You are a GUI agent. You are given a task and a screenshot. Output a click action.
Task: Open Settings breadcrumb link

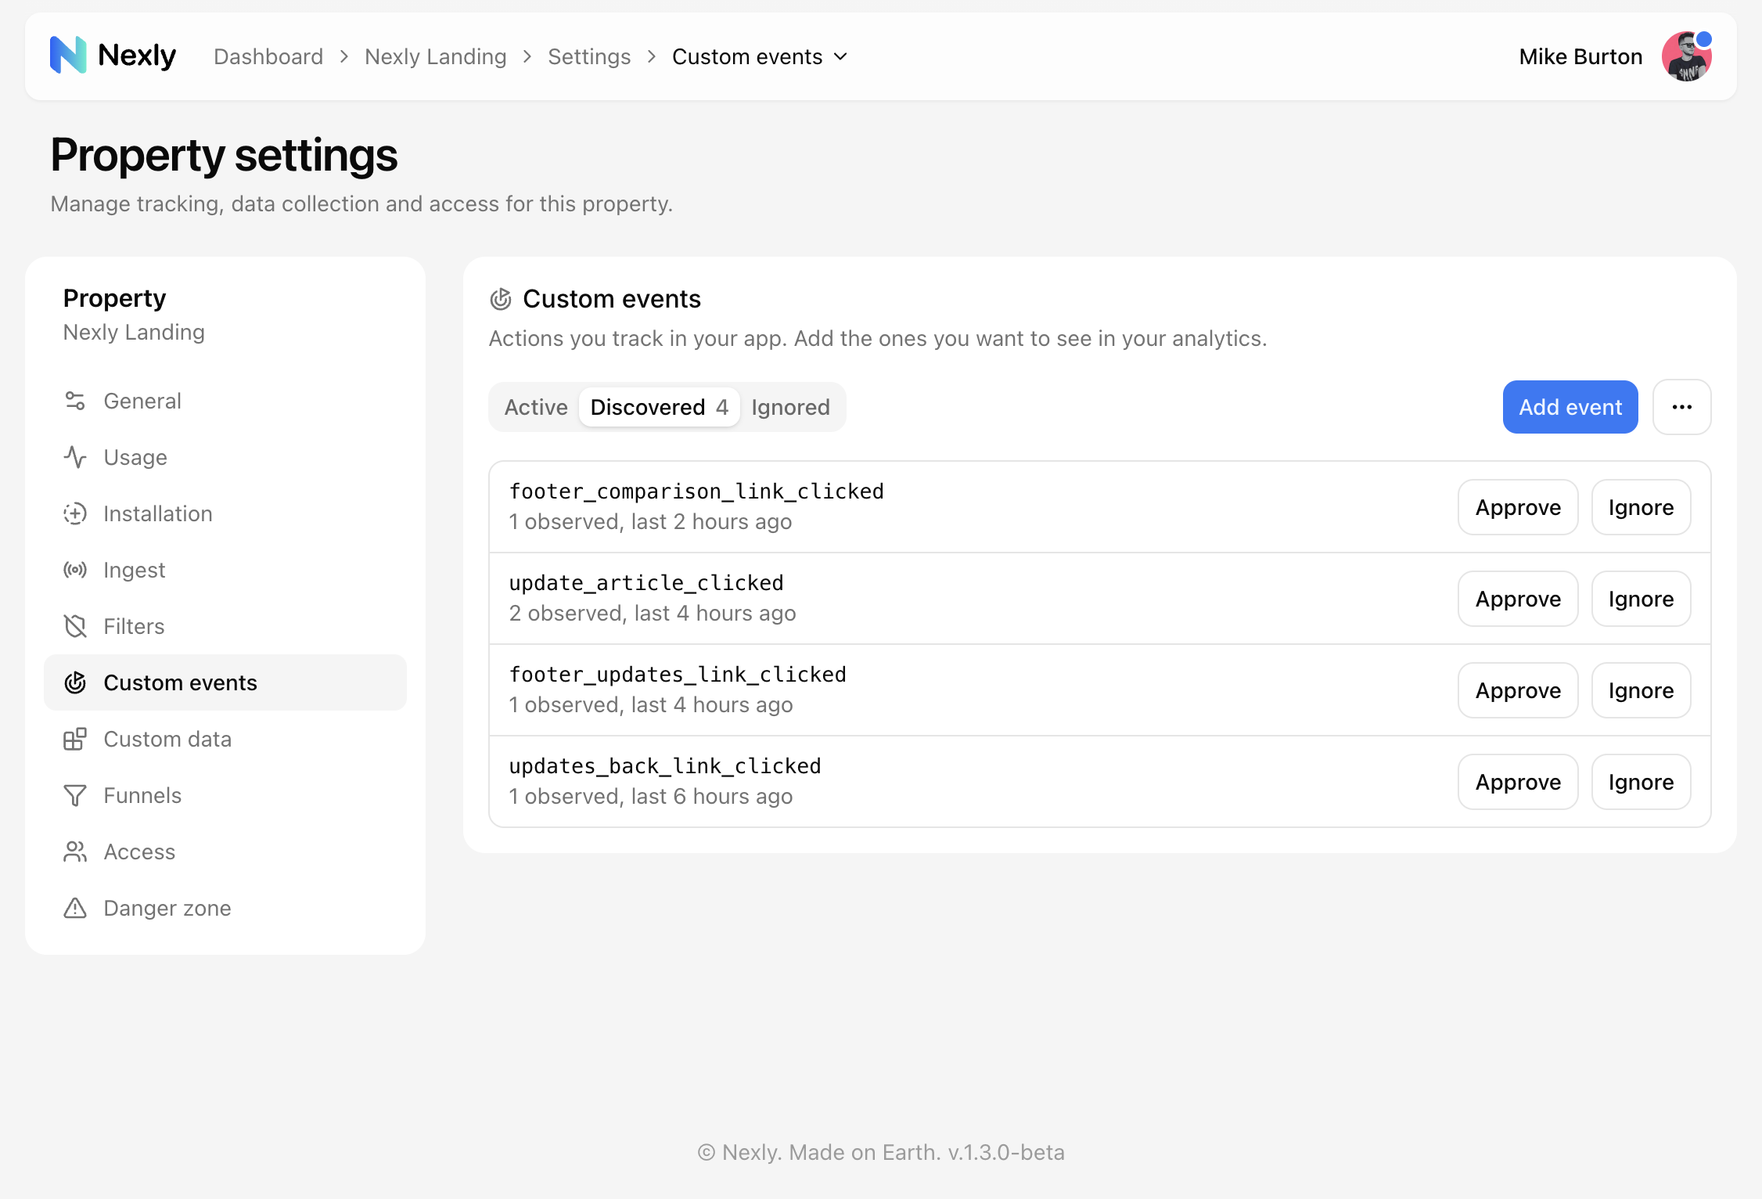[589, 56]
